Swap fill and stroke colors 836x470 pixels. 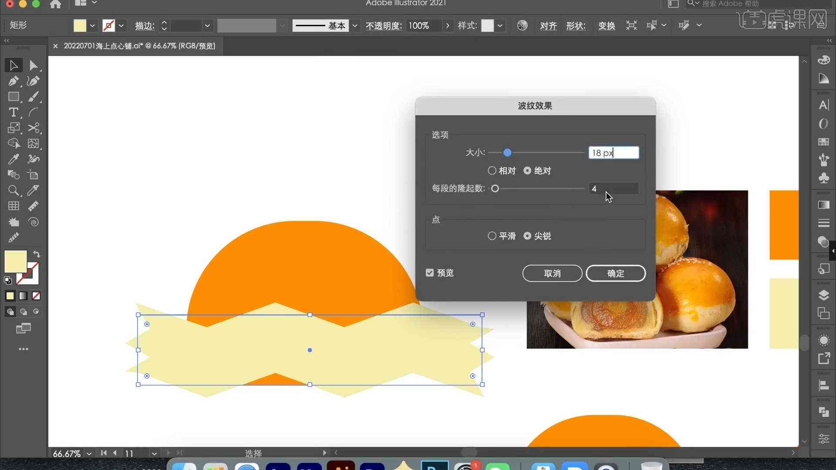click(37, 254)
